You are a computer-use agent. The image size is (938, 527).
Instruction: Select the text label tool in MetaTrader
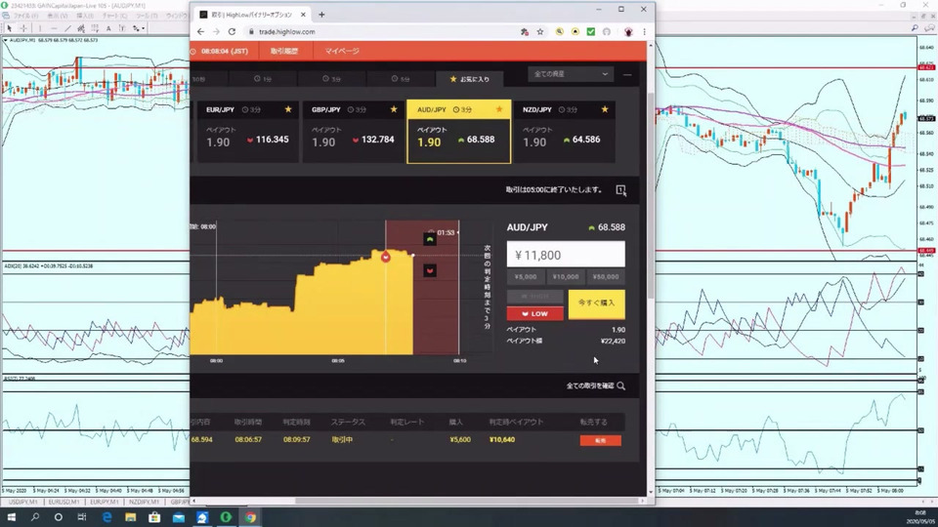[108, 28]
